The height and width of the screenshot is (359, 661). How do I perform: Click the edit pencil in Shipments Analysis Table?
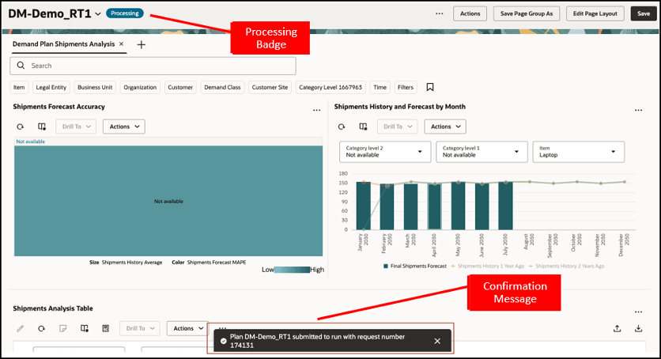(21, 328)
